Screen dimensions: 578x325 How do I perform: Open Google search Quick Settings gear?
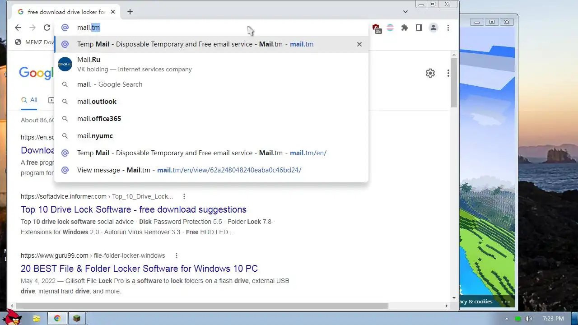tap(430, 73)
